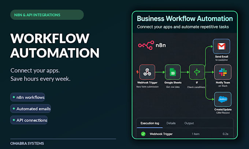
Task: Click the 'Create/Update' node label
Action: click(x=223, y=110)
